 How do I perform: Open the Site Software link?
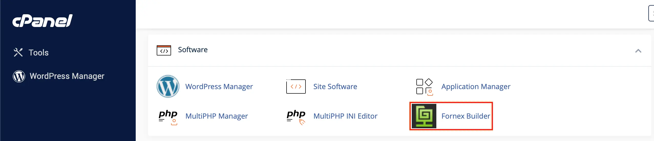[x=335, y=87]
